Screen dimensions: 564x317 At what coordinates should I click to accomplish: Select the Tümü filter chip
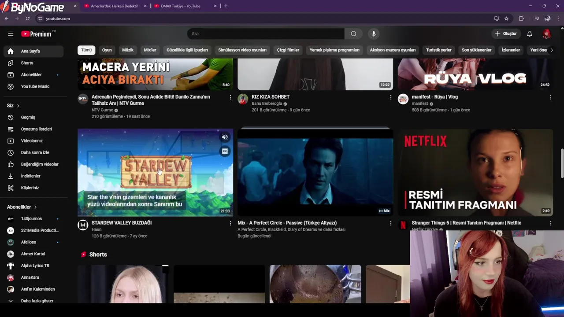86,50
